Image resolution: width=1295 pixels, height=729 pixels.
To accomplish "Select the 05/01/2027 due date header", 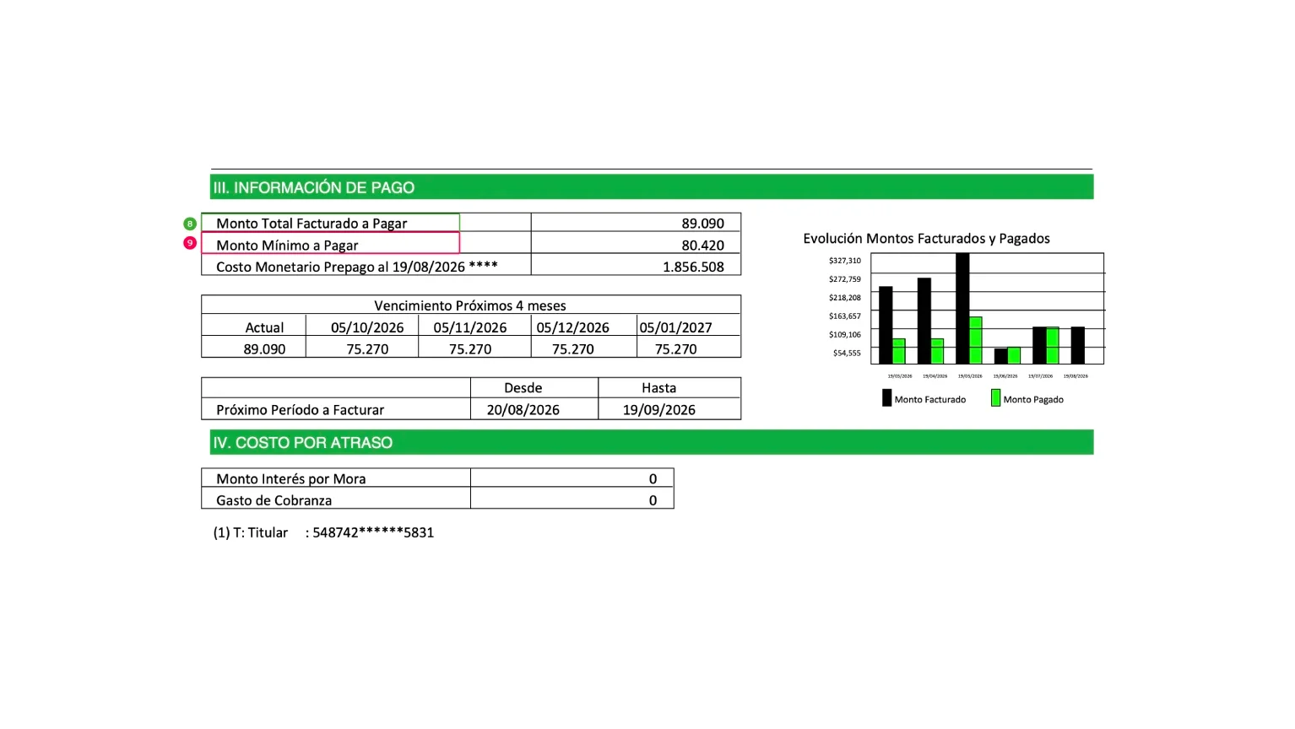I will click(x=675, y=327).
